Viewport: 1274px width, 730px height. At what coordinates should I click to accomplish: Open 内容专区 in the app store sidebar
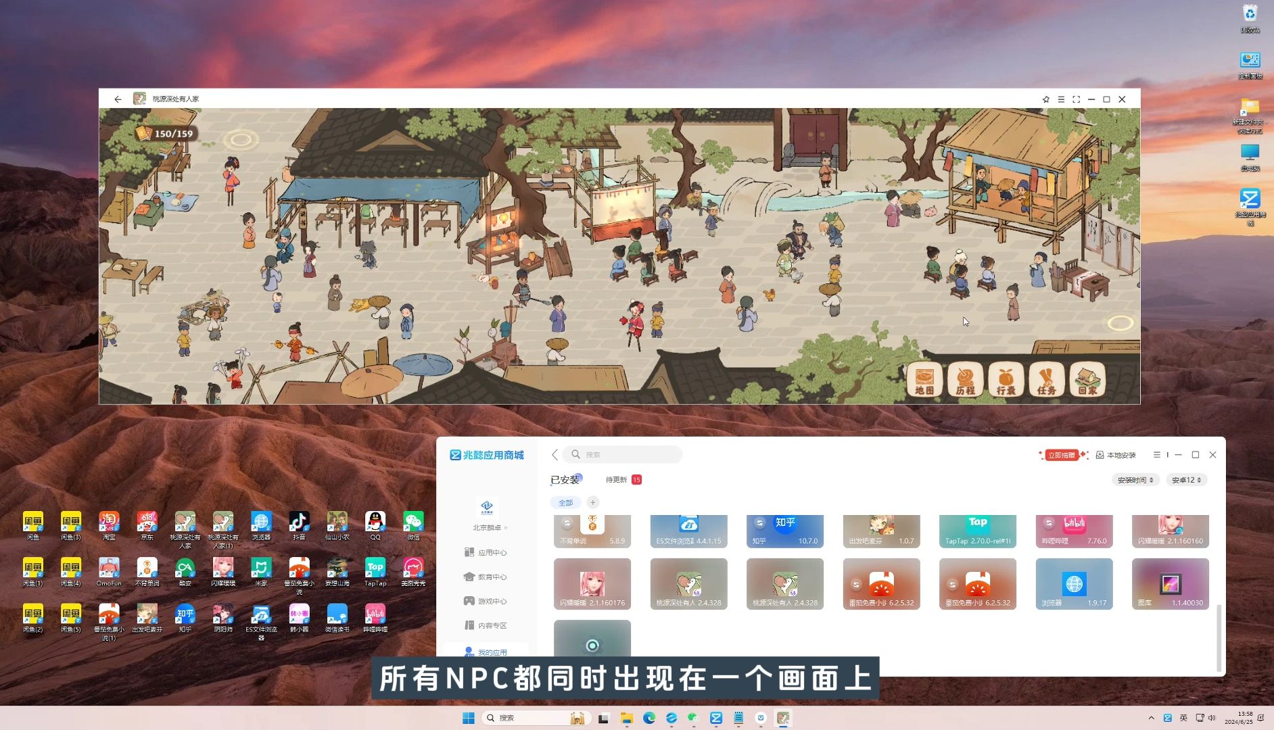pyautogui.click(x=486, y=625)
